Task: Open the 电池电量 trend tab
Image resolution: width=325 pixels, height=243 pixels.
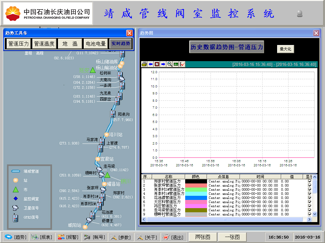Action: [x=95, y=44]
